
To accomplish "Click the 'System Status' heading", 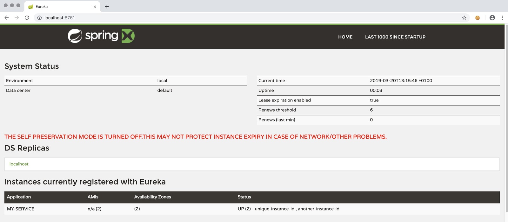I will [x=32, y=66].
